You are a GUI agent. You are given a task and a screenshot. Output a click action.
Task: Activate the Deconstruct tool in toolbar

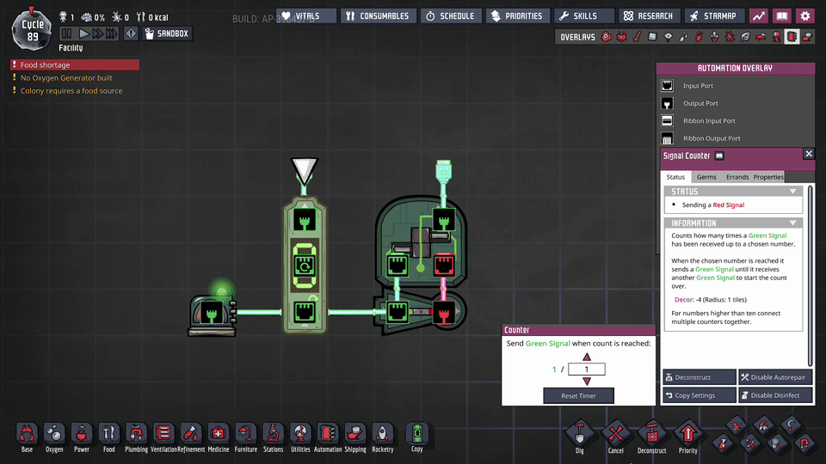point(651,436)
